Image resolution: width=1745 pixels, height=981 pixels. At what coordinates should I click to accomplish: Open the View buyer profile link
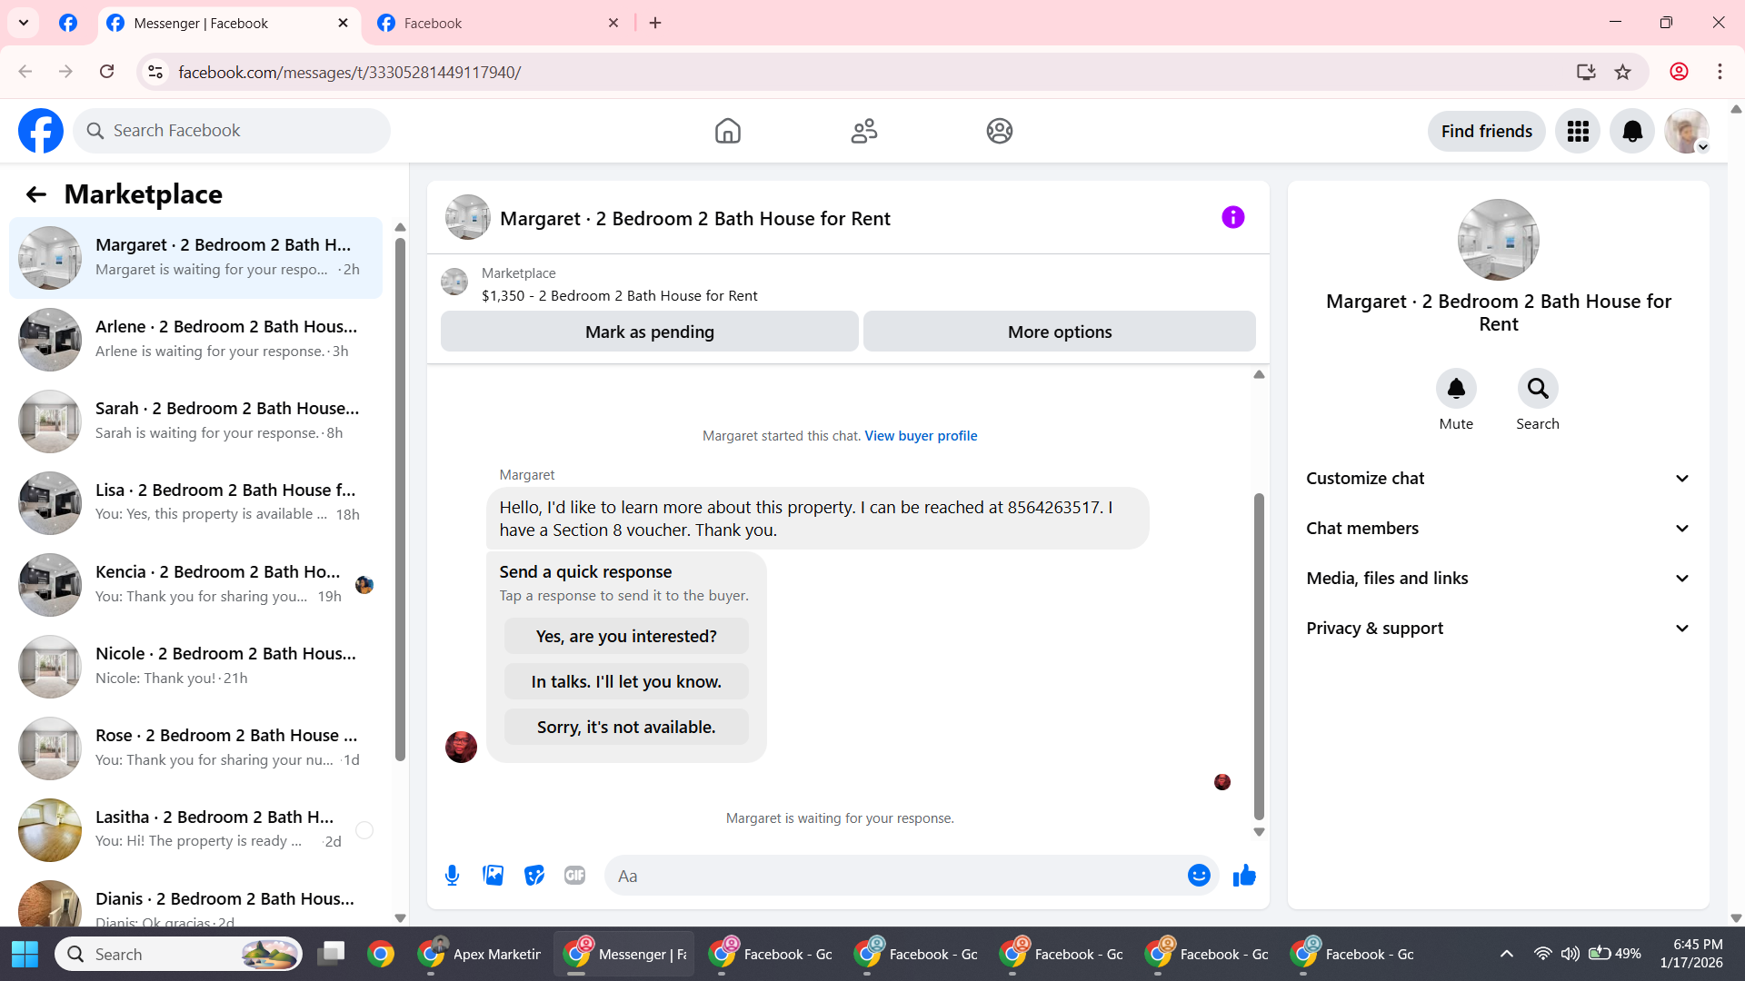coord(921,436)
